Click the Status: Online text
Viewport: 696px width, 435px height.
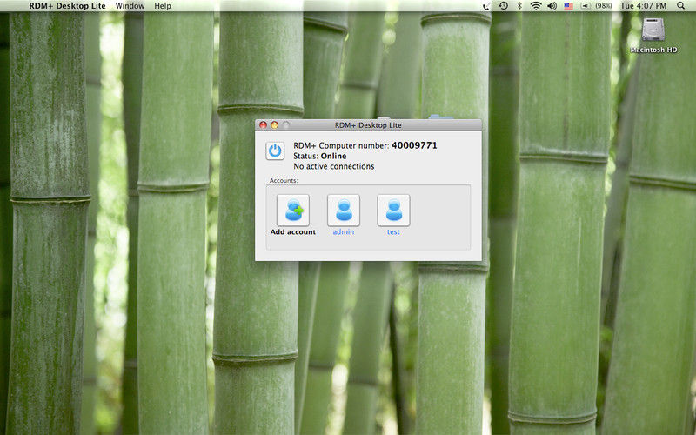[319, 156]
